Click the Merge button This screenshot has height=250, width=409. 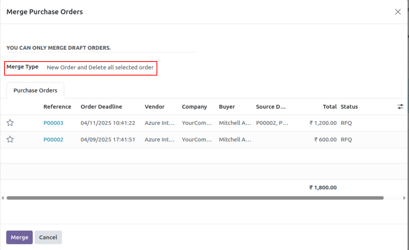coord(19,237)
